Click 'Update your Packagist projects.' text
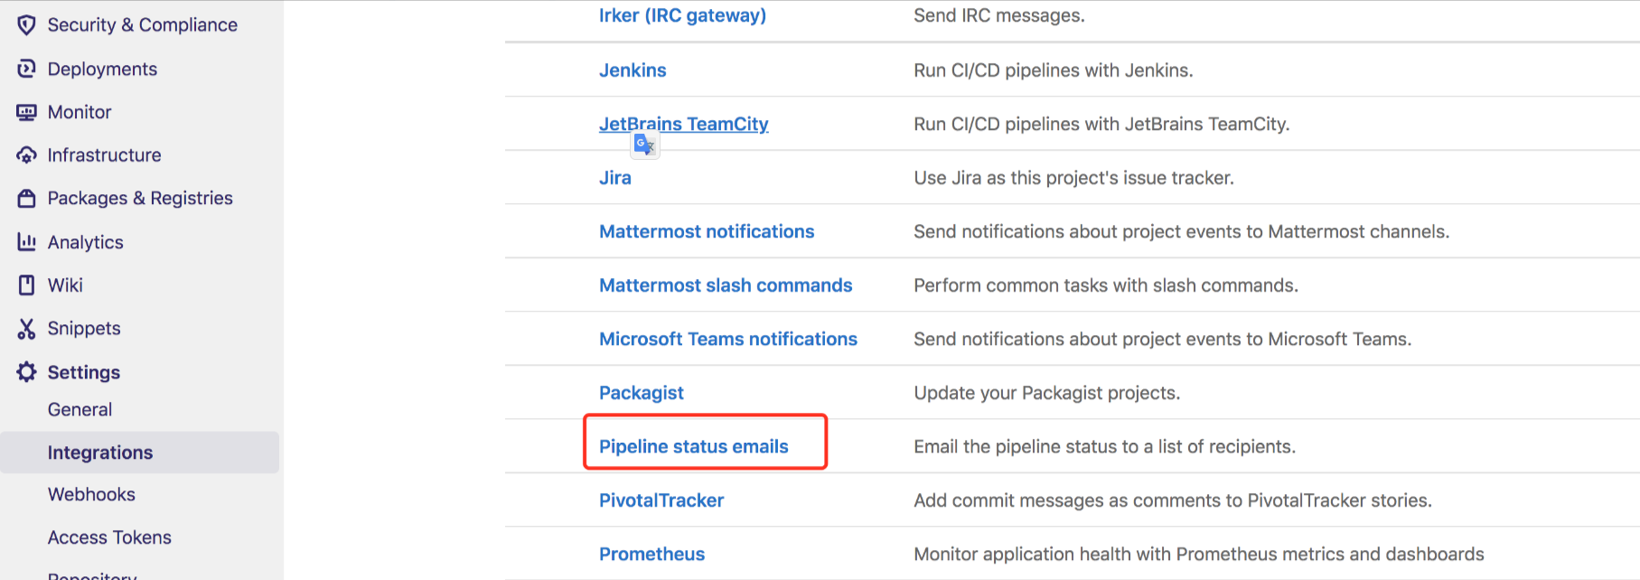This screenshot has width=1640, height=580. coord(1047,393)
